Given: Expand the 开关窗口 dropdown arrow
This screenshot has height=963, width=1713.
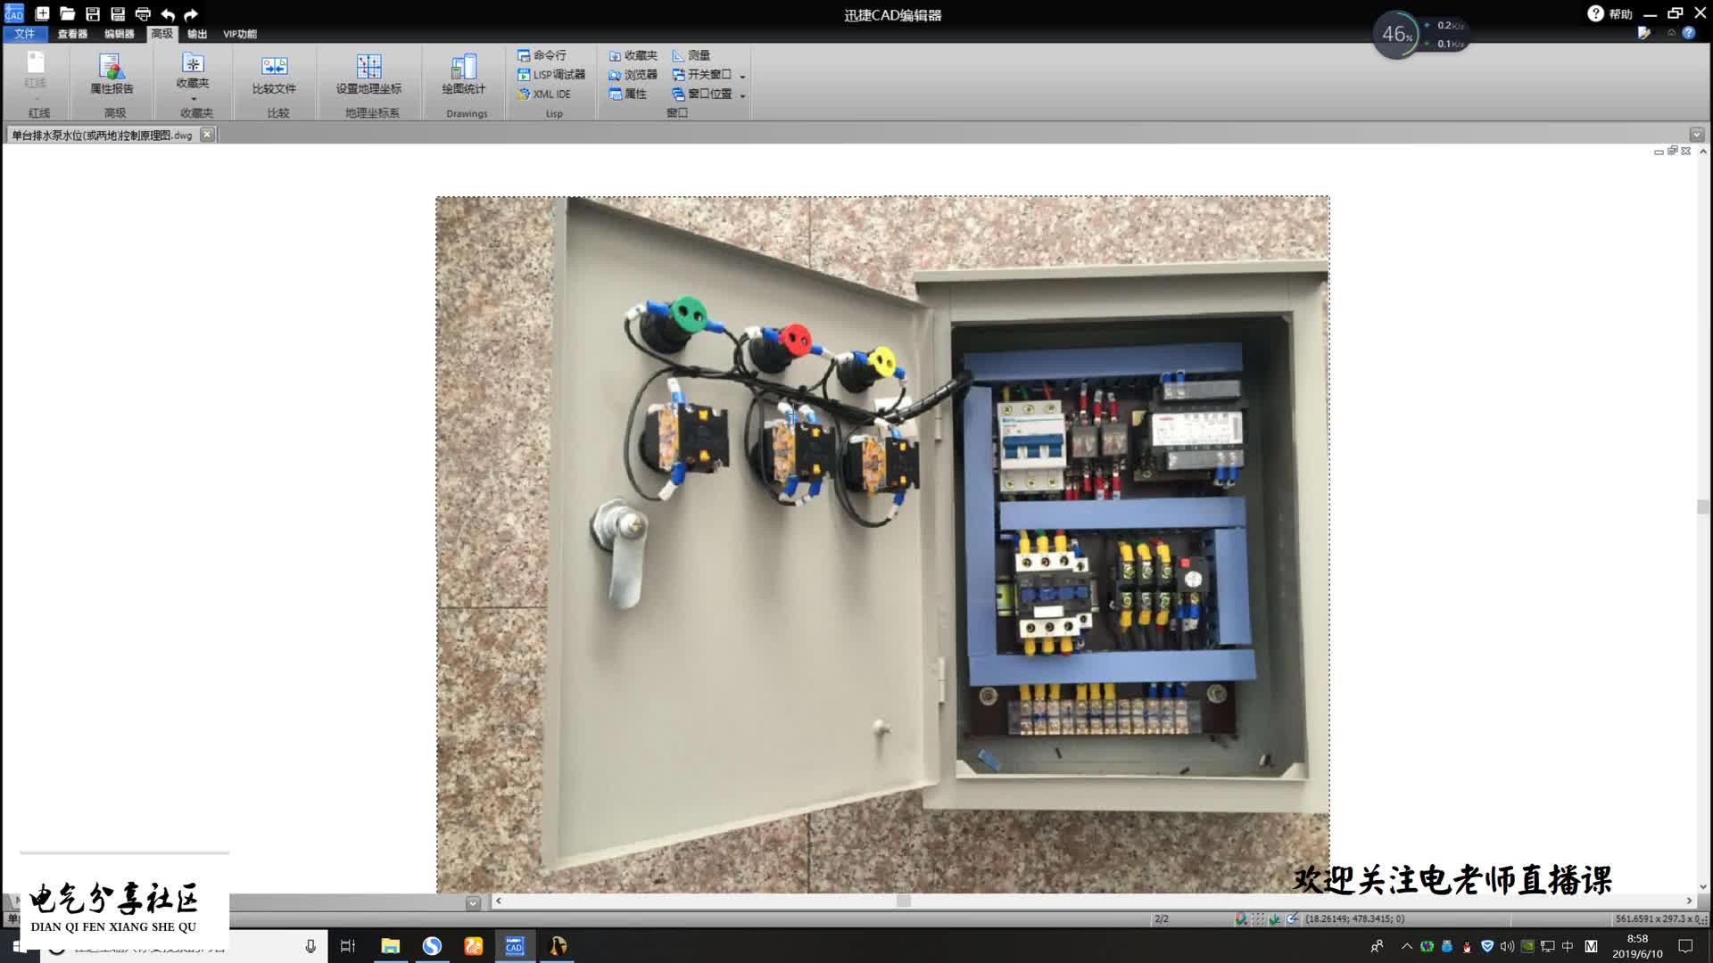Looking at the screenshot, I should [x=742, y=77].
